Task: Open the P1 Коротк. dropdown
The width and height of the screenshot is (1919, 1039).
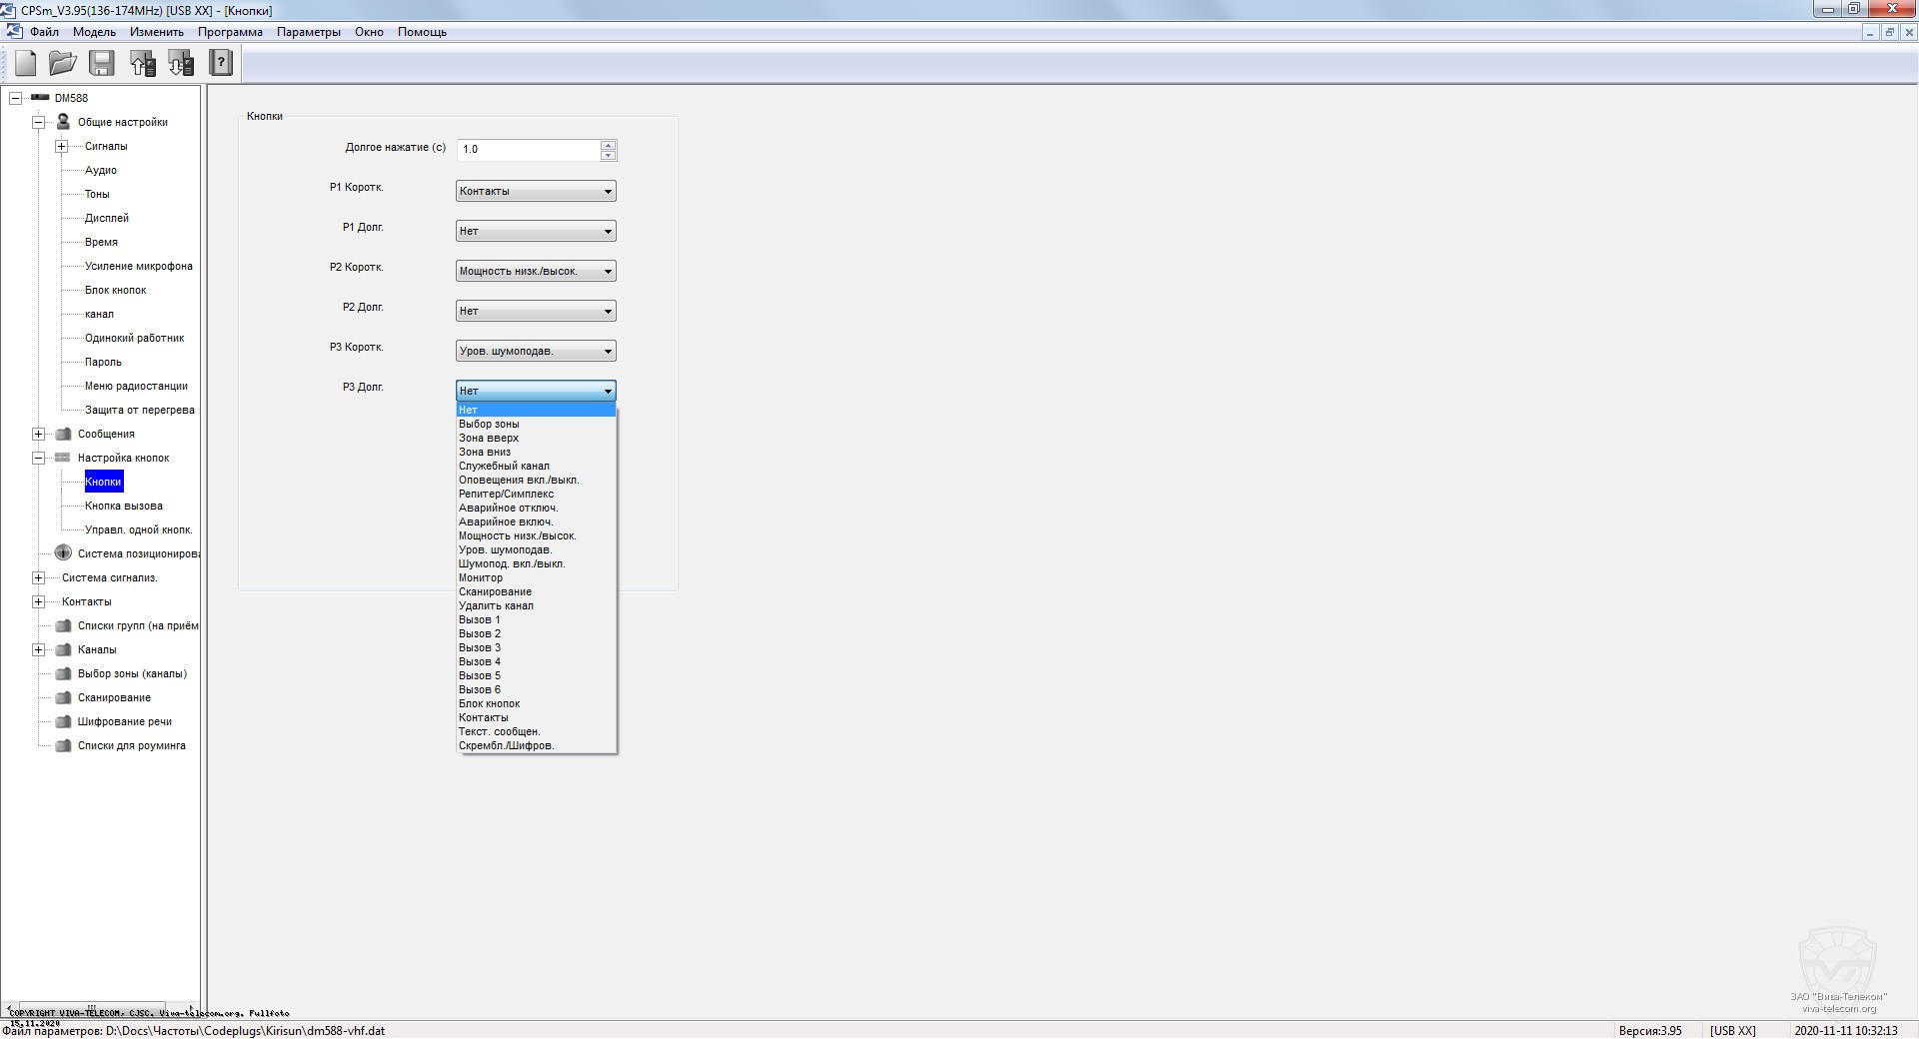Action: (536, 191)
